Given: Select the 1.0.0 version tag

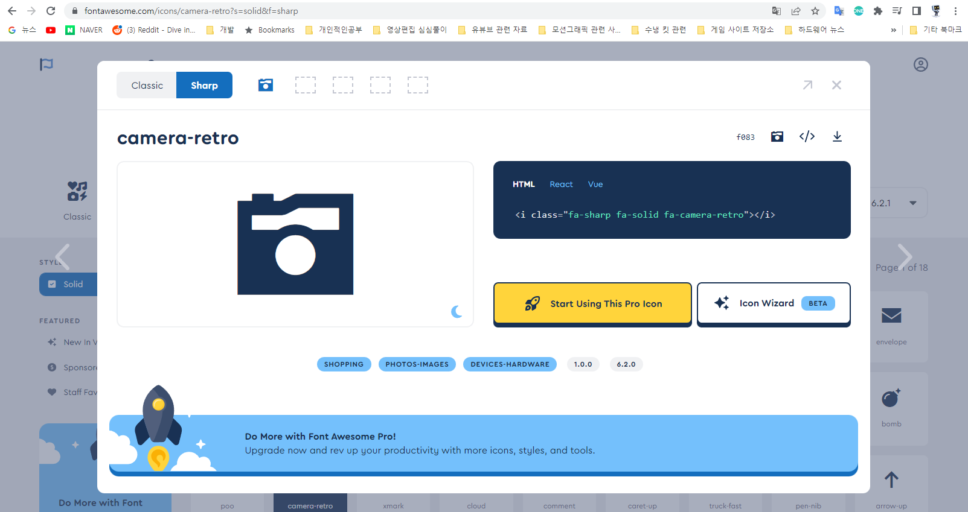Looking at the screenshot, I should (x=583, y=364).
